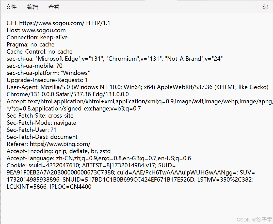Click the '1732014985938896; SNUID=' cookie line
Screen dimensions: 273x224
130,180
